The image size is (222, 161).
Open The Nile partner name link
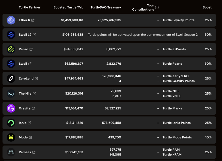point(25,94)
